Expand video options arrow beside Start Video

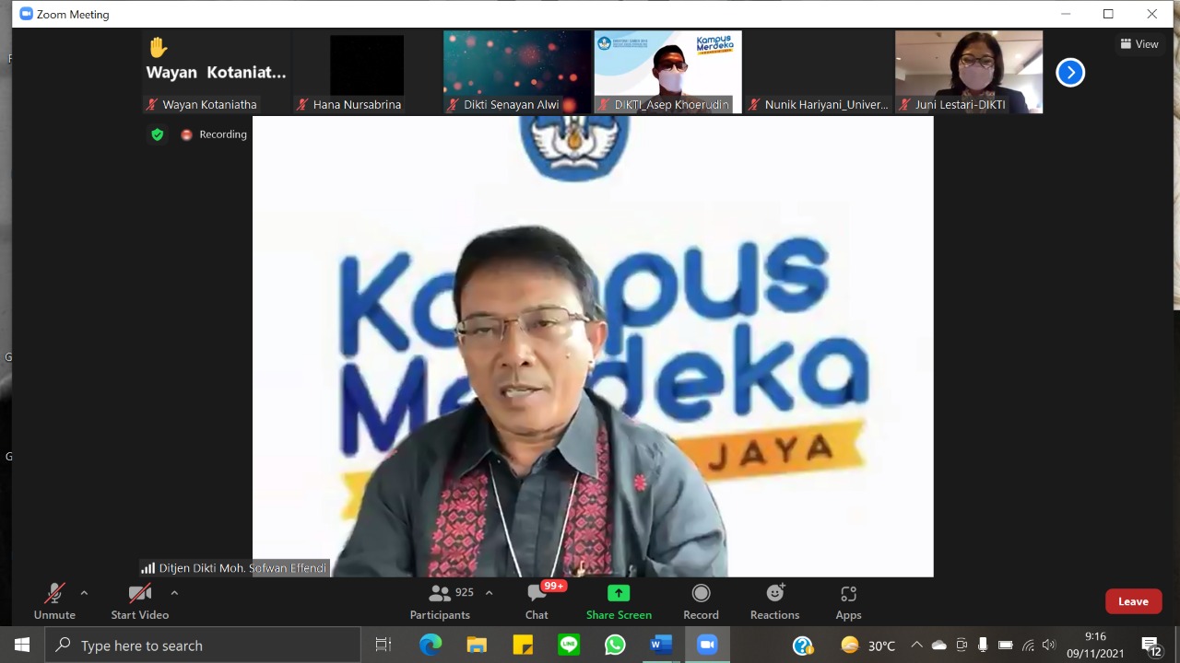174,593
